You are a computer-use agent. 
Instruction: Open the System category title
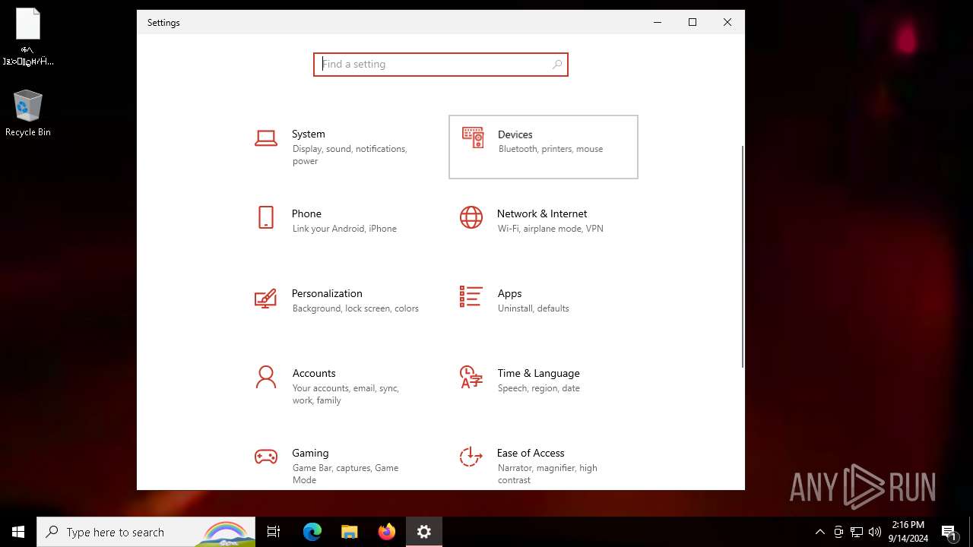[x=309, y=134]
